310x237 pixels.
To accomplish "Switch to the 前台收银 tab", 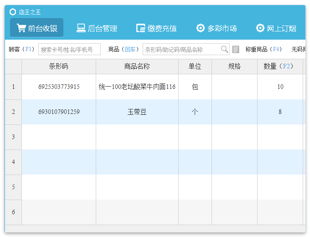I will coord(37,28).
